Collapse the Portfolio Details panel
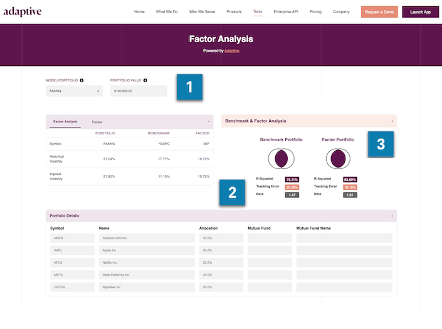442x329 pixels. click(392, 216)
